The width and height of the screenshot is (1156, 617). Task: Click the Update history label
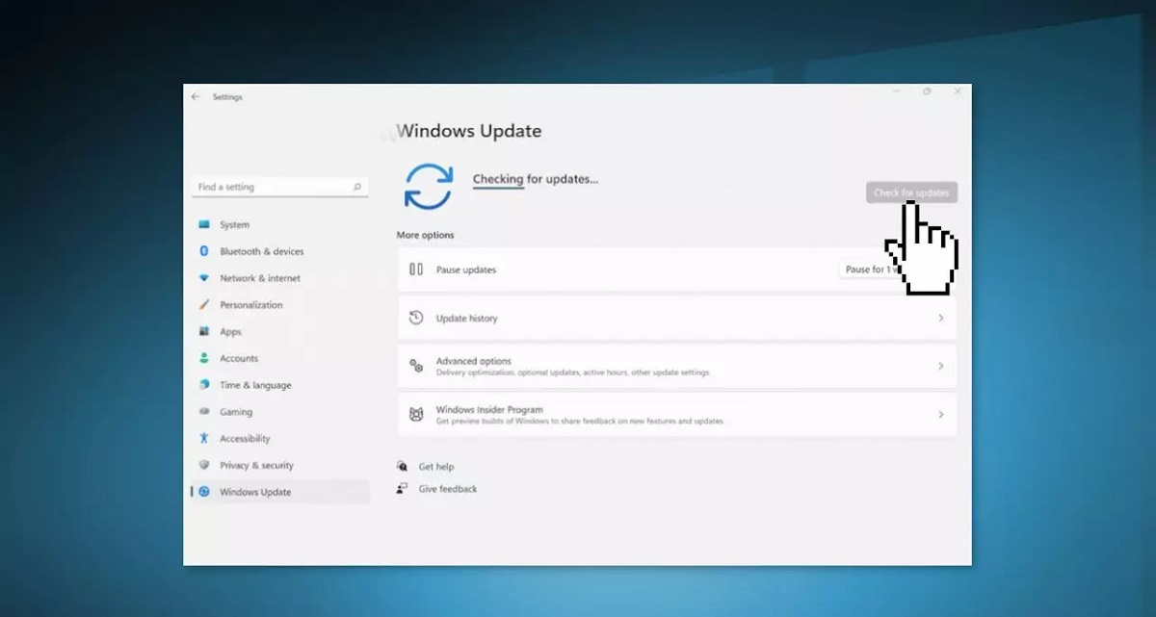467,318
